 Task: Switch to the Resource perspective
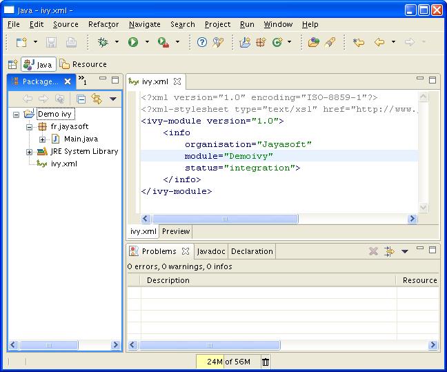click(x=83, y=64)
